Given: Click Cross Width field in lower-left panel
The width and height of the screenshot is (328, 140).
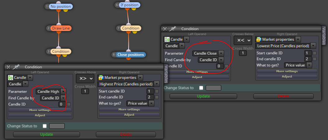Looking at the screenshot, I should pyautogui.click(x=85, y=91).
